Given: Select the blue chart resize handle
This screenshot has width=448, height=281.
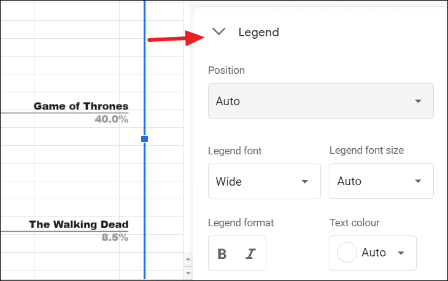Looking at the screenshot, I should [x=145, y=139].
